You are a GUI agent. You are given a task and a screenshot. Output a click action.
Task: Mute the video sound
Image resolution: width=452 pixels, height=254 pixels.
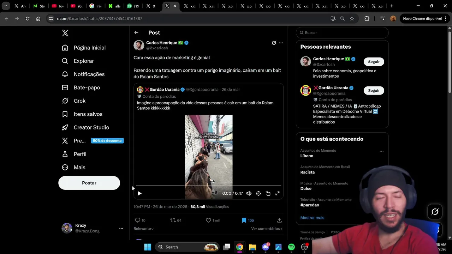(x=249, y=193)
